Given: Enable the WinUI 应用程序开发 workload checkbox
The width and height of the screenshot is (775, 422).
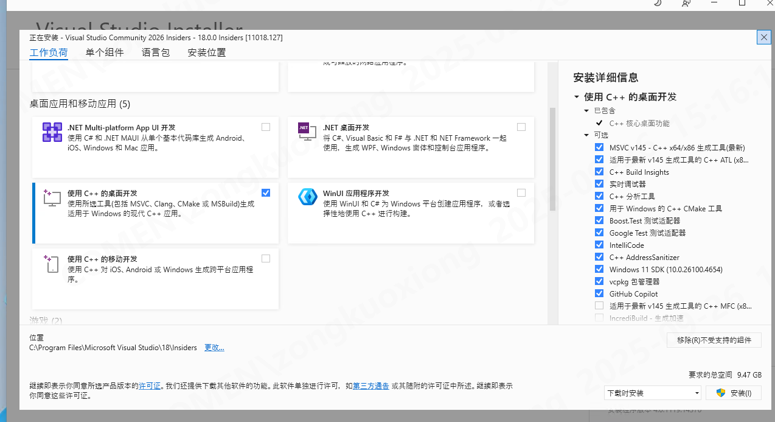Looking at the screenshot, I should pos(521,192).
